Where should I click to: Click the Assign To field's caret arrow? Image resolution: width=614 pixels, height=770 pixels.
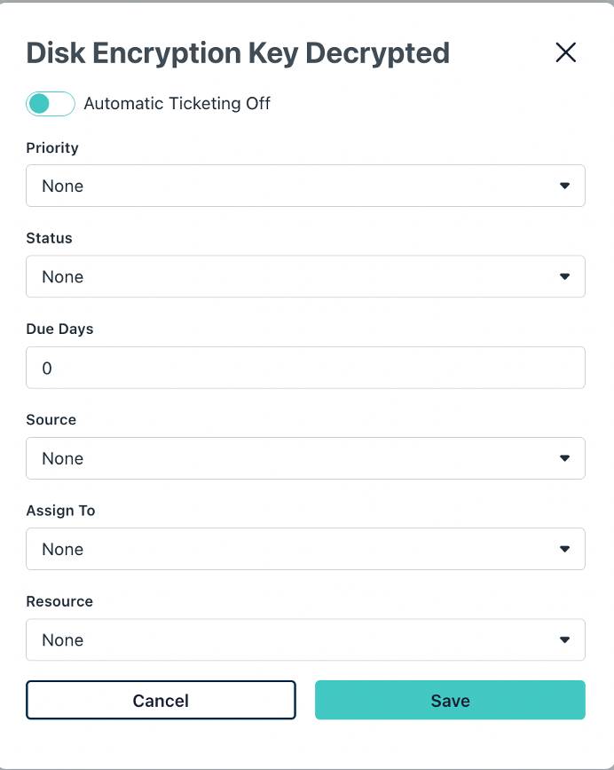tap(564, 549)
